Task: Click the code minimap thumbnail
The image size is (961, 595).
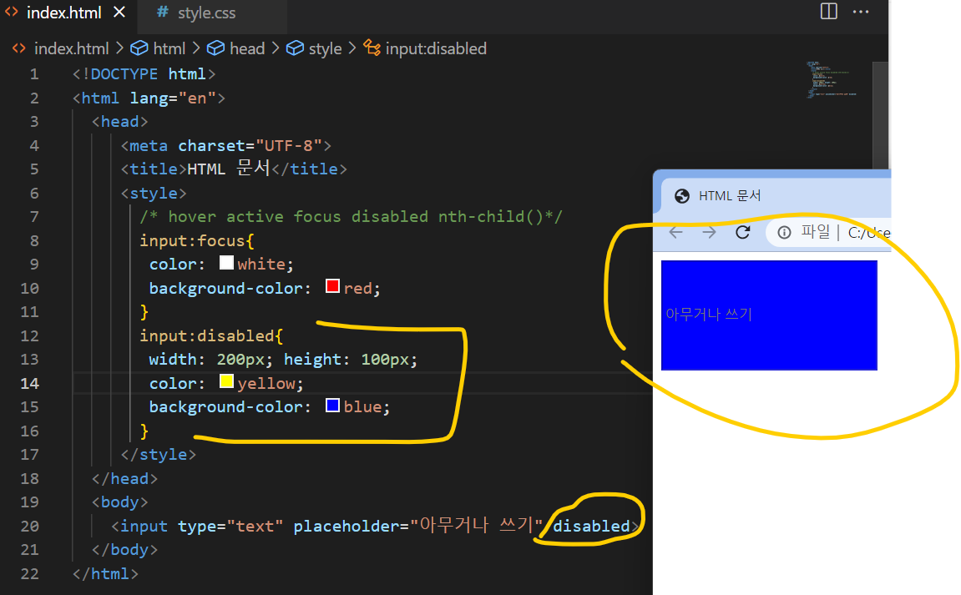Action: pos(831,79)
